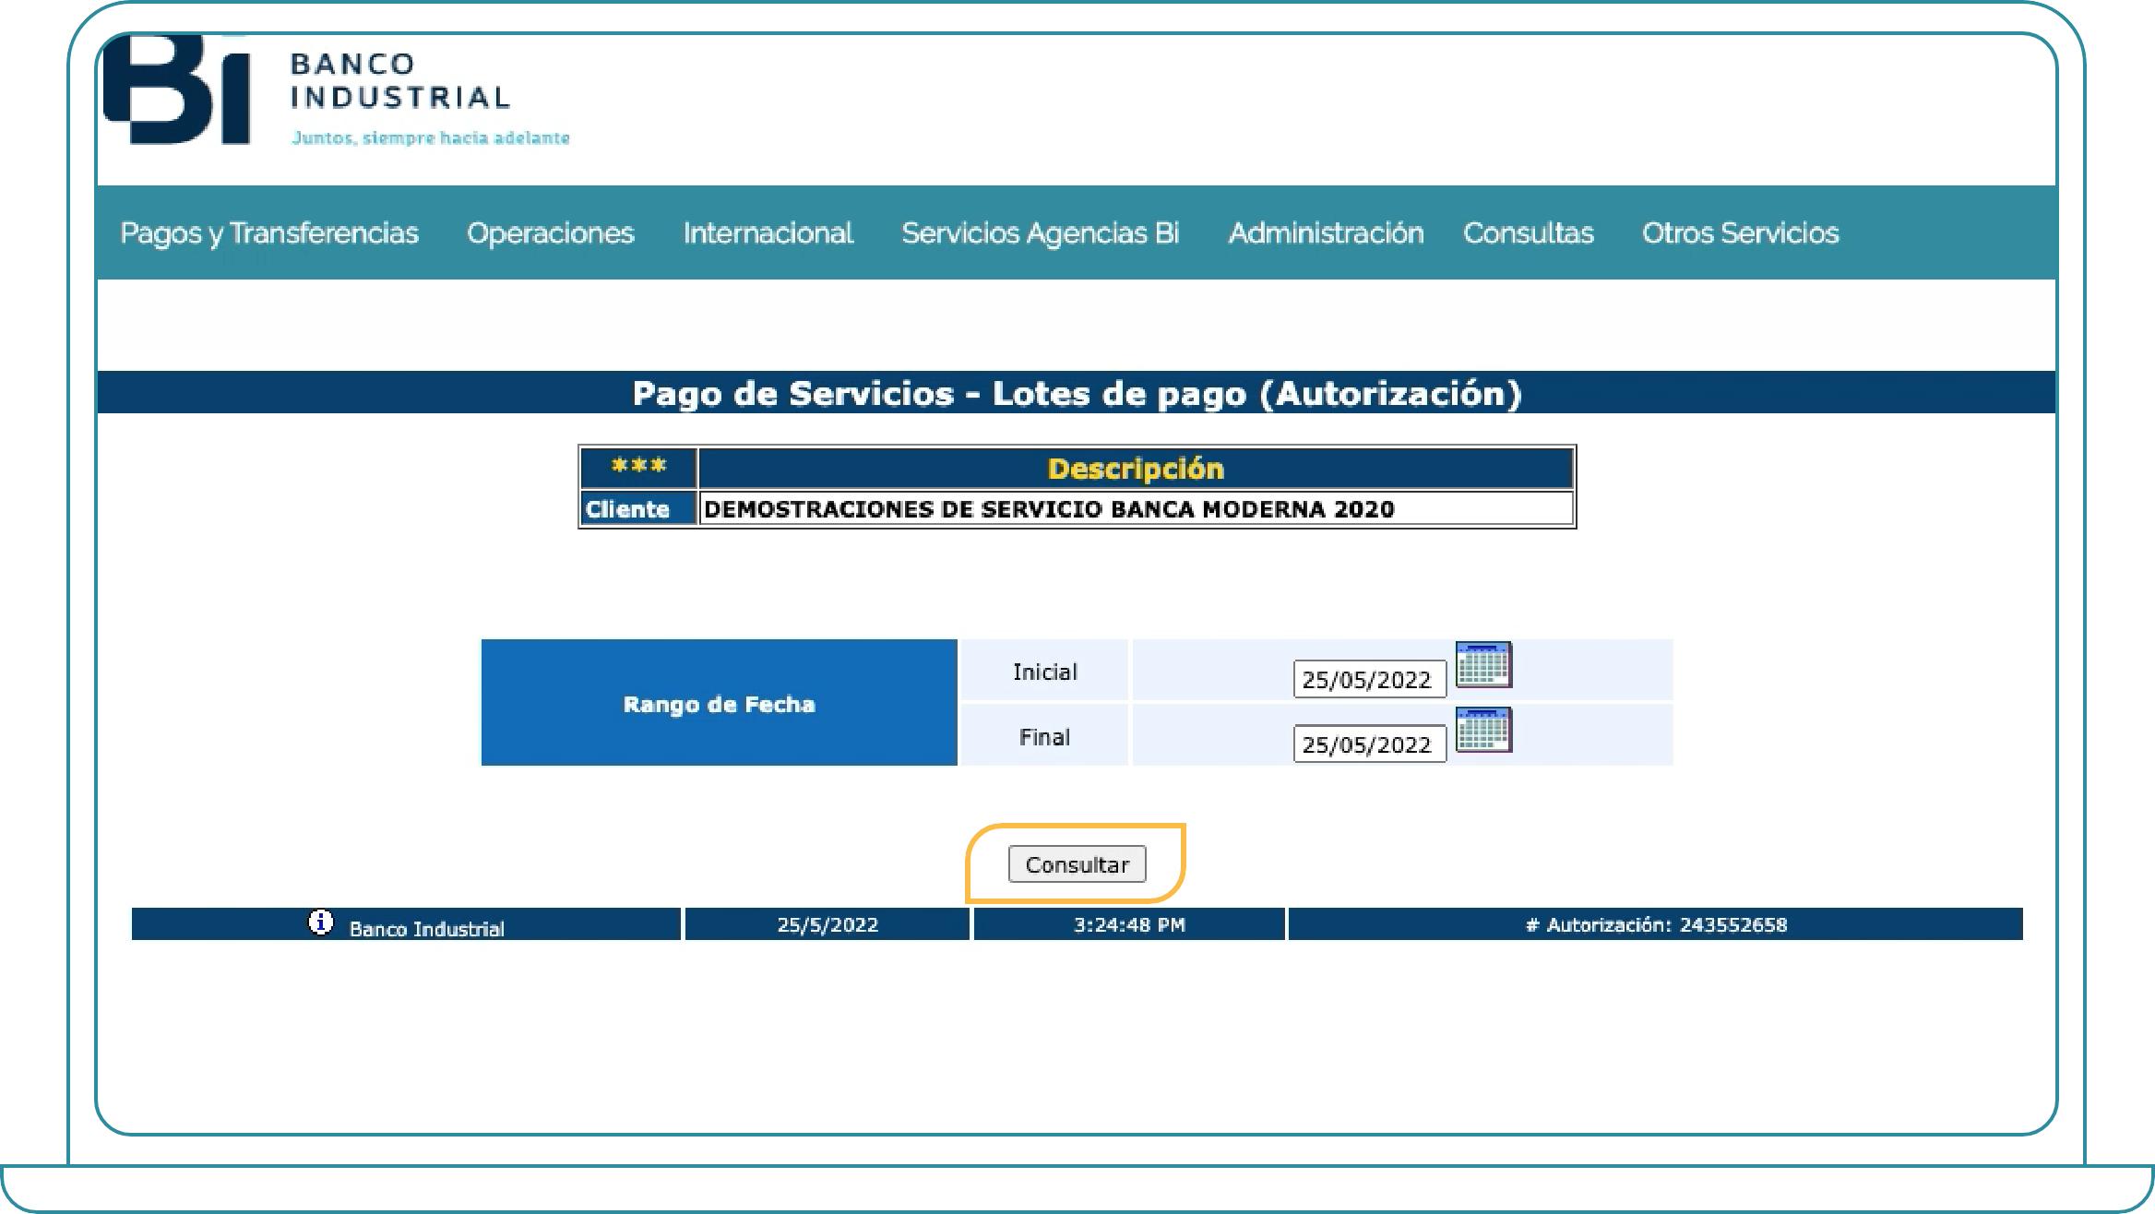The height and width of the screenshot is (1214, 2155).
Task: Open the Otros Servicios menu
Action: point(1741,233)
